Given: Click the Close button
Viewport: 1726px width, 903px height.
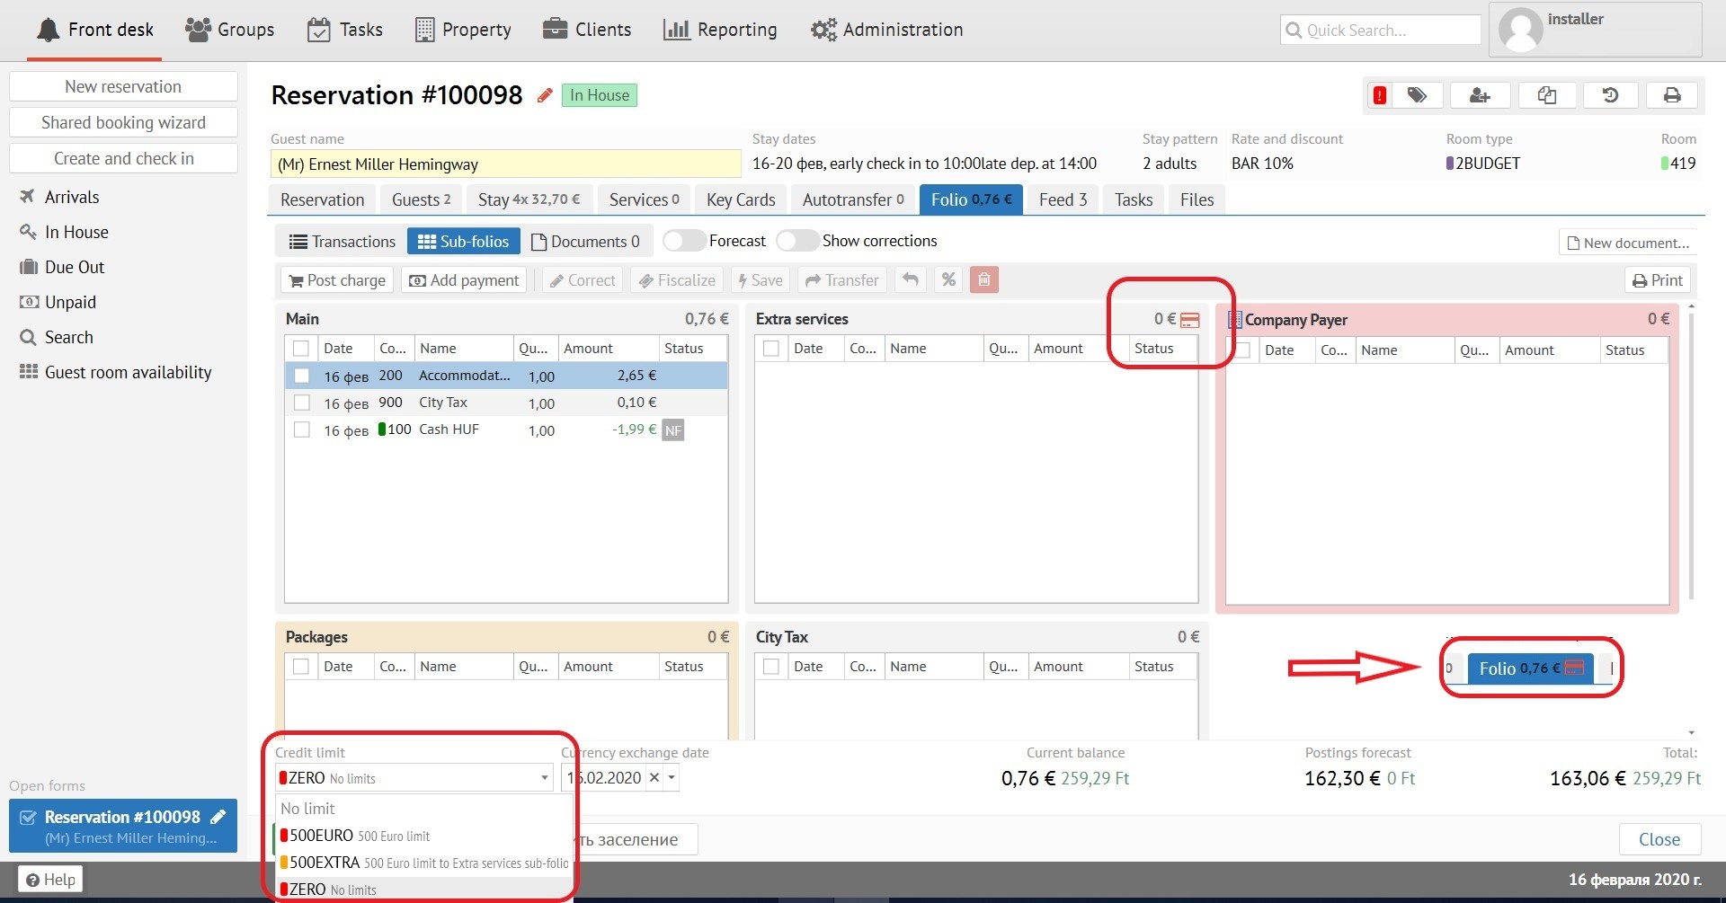Looking at the screenshot, I should [x=1659, y=839].
